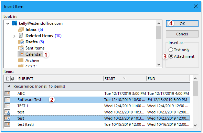Click the Deleted Items trash icon
Viewport: 203px width, 133px height.
pyautogui.click(x=21, y=35)
